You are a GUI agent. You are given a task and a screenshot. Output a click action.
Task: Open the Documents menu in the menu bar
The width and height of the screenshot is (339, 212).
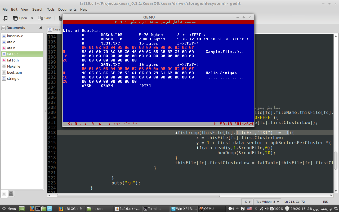[x=67, y=9]
